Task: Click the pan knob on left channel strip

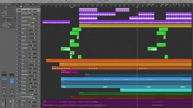Action: (x=4, y=93)
